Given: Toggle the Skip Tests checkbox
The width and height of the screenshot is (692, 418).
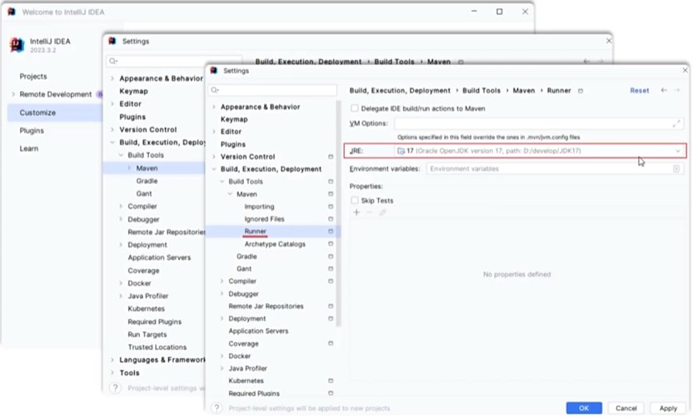Looking at the screenshot, I should 355,201.
